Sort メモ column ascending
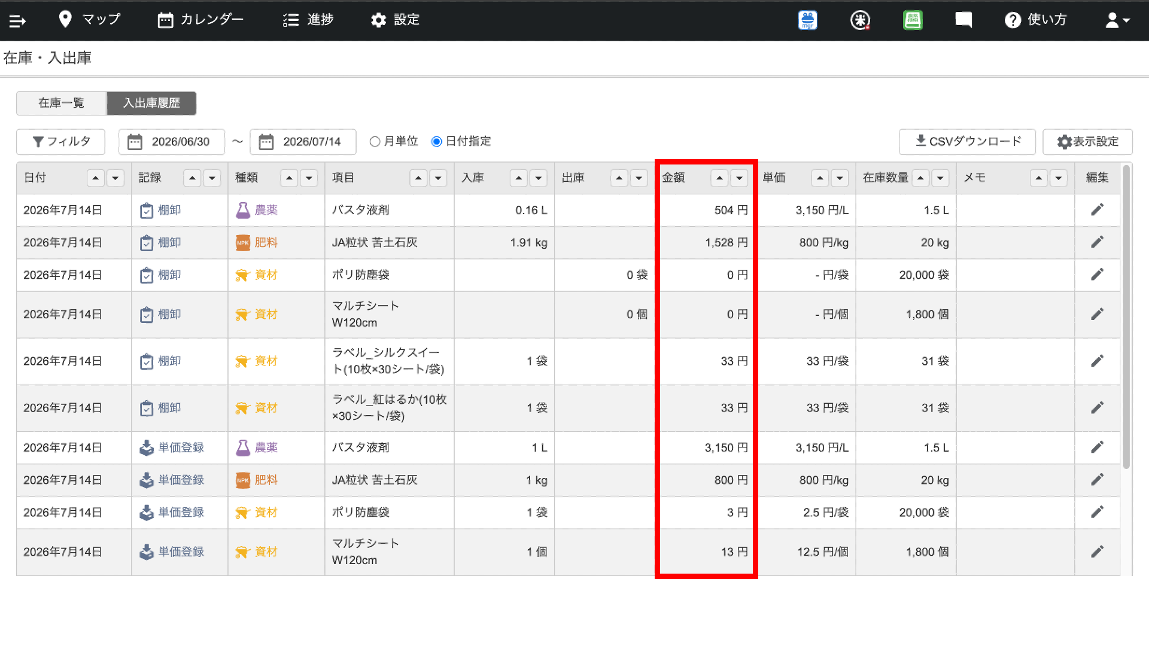 point(1039,178)
